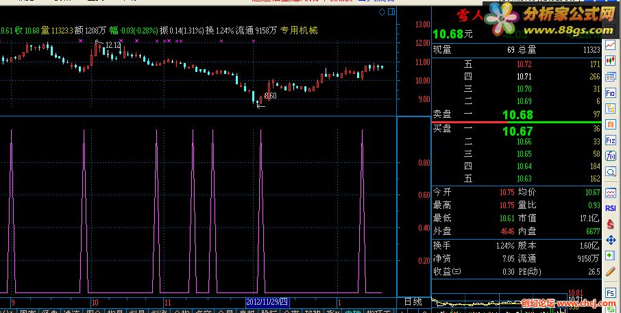Screen dimensions: 621x313
Task: Click the F10 company info icon
Action: [x=610, y=93]
